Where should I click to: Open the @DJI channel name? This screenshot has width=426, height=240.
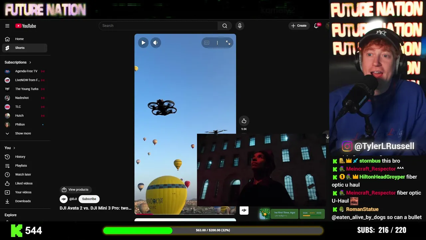(73, 199)
